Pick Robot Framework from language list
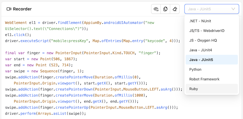 coord(212,79)
